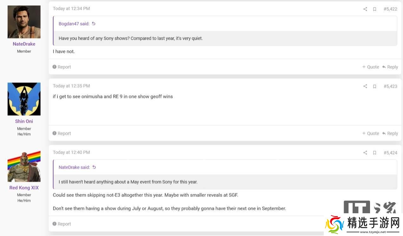Share post #5,422 using share icon

(365, 9)
